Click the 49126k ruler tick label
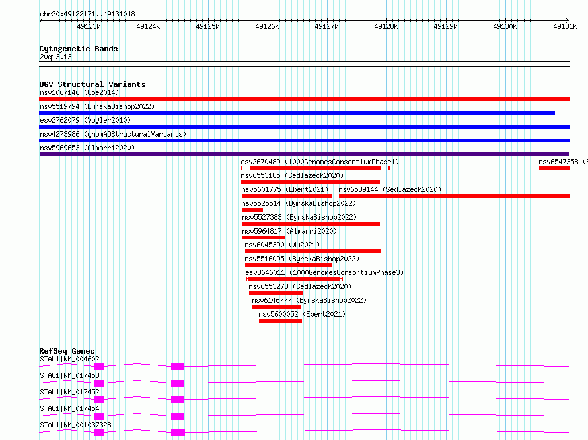588x440 pixels. tap(267, 26)
